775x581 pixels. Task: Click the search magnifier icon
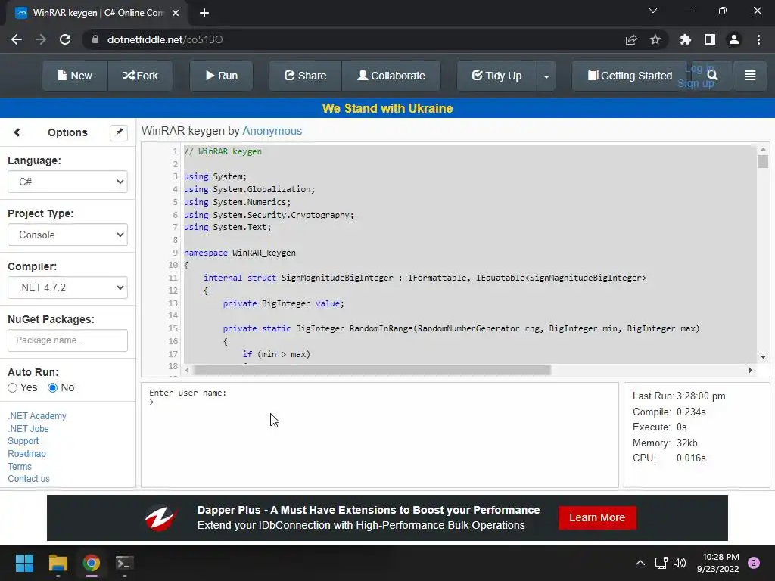(712, 75)
